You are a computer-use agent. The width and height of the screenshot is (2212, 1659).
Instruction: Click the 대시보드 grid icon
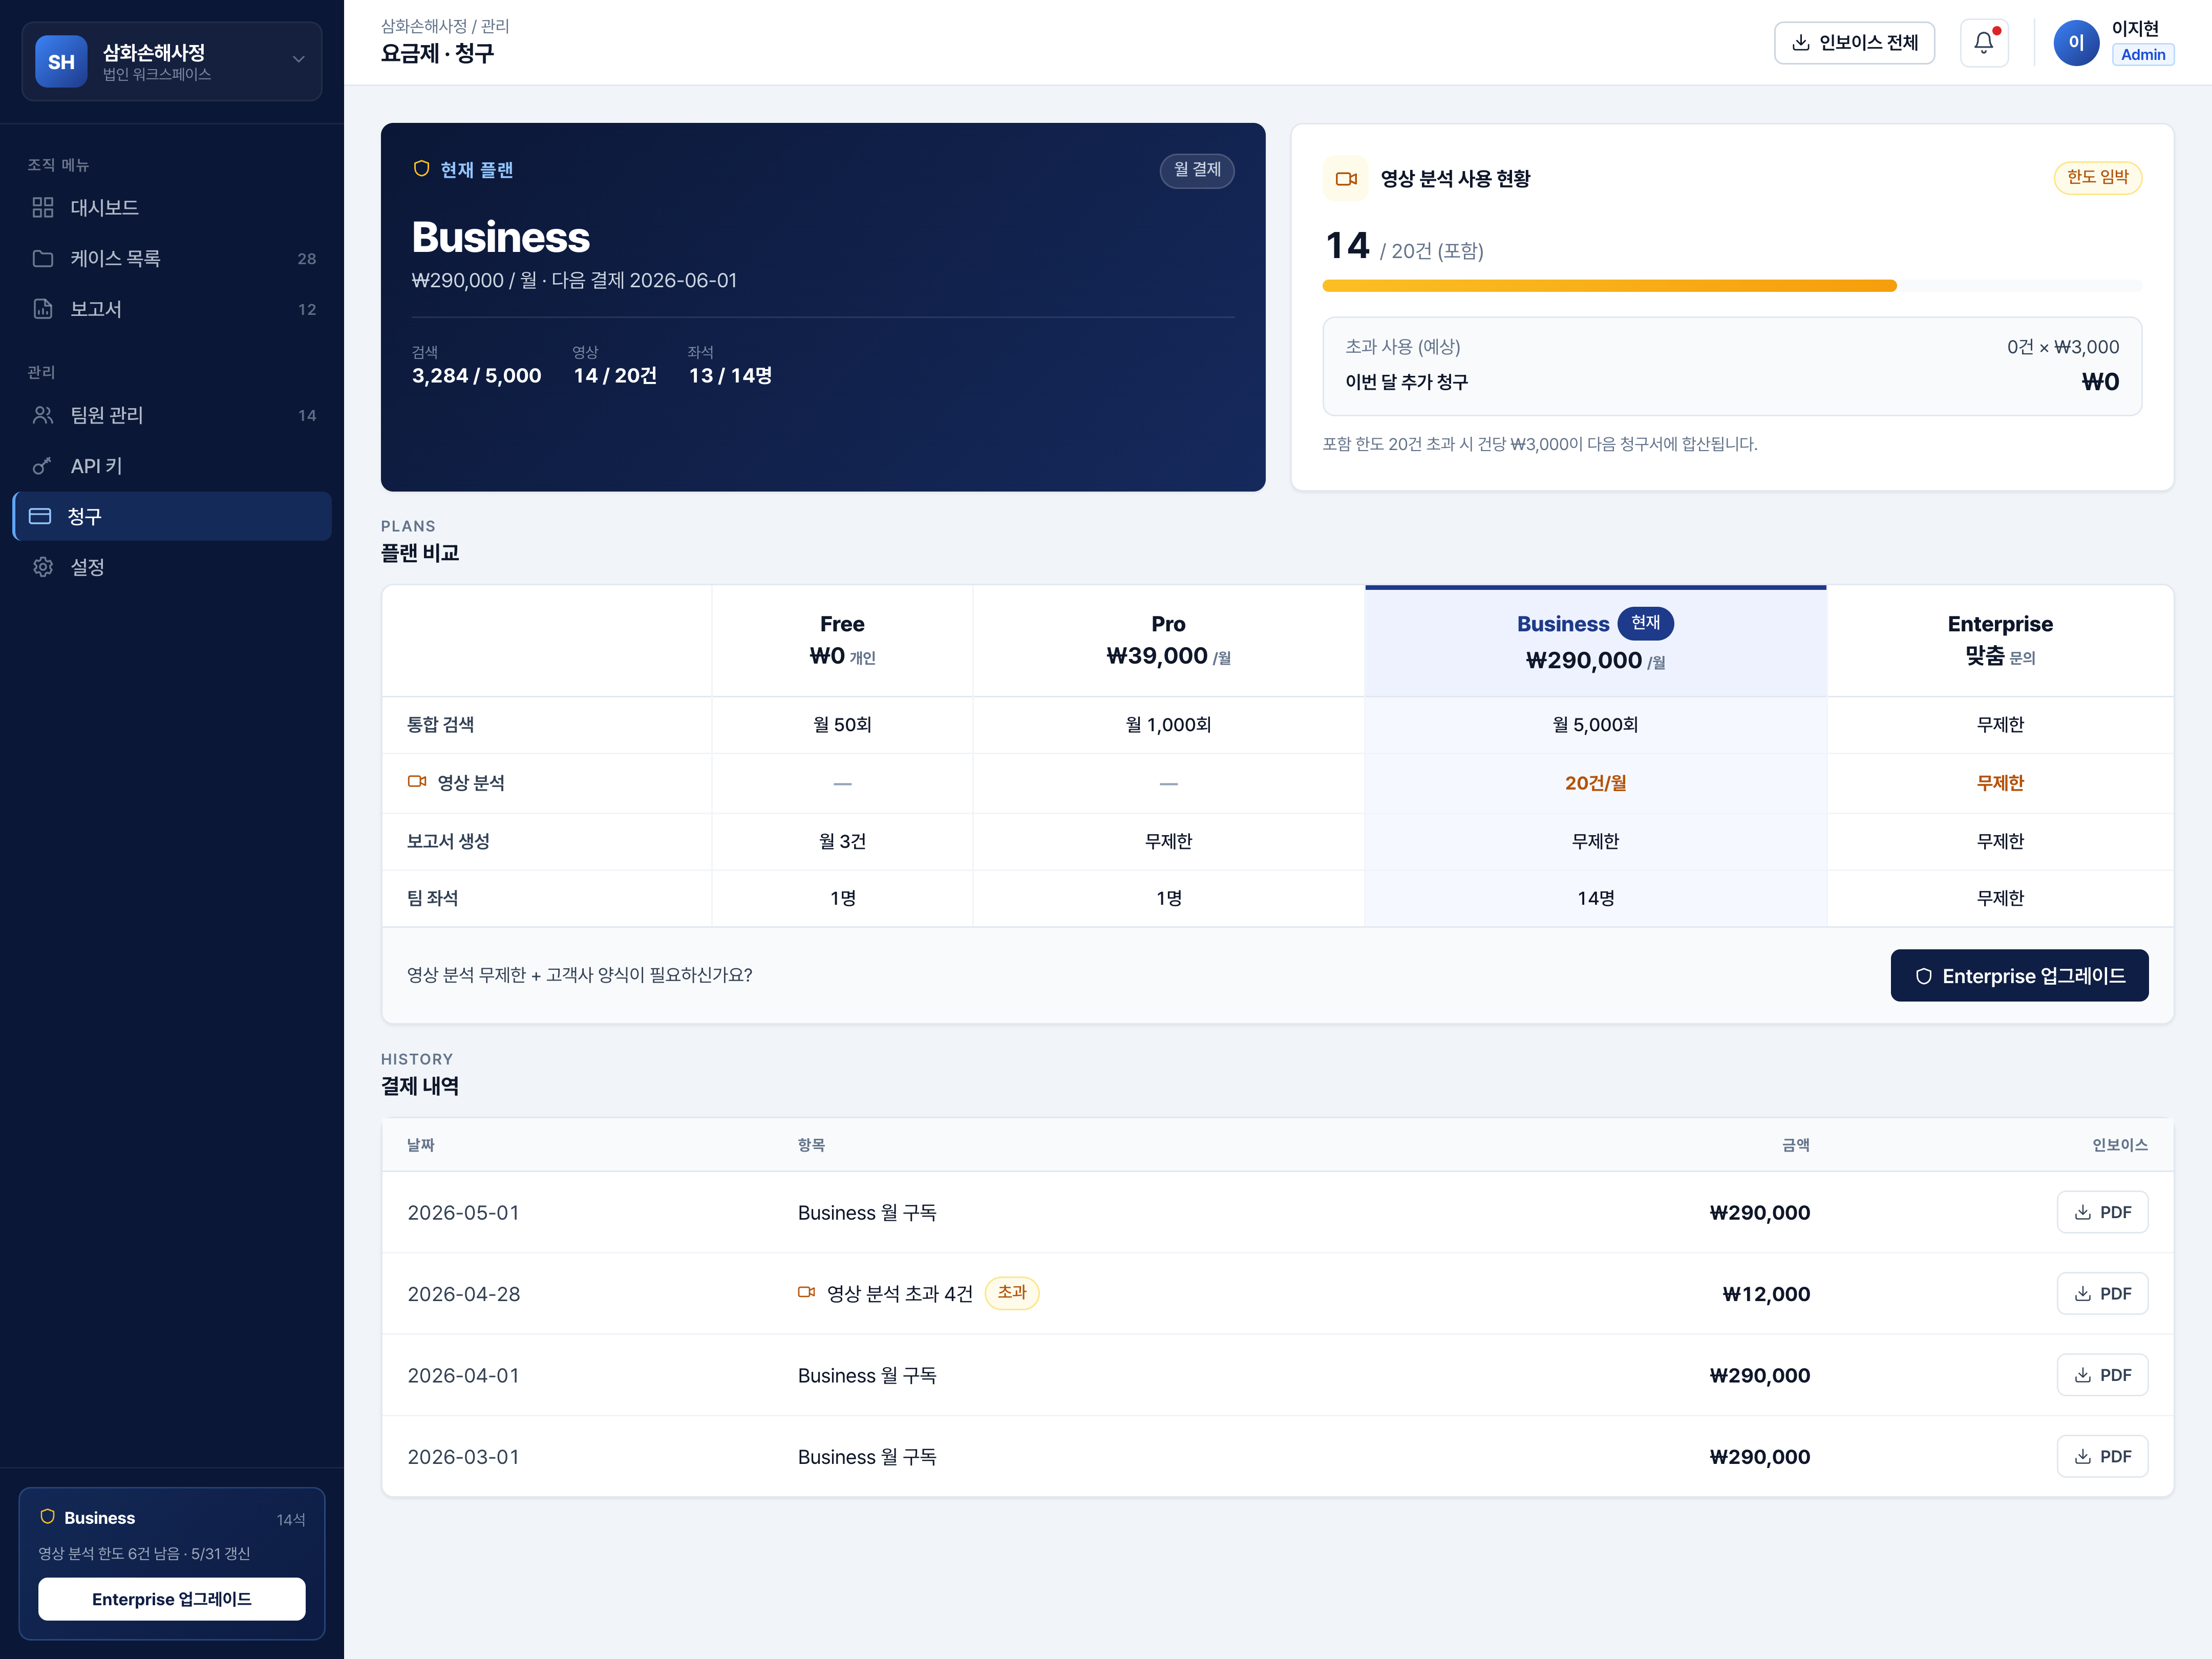[43, 208]
